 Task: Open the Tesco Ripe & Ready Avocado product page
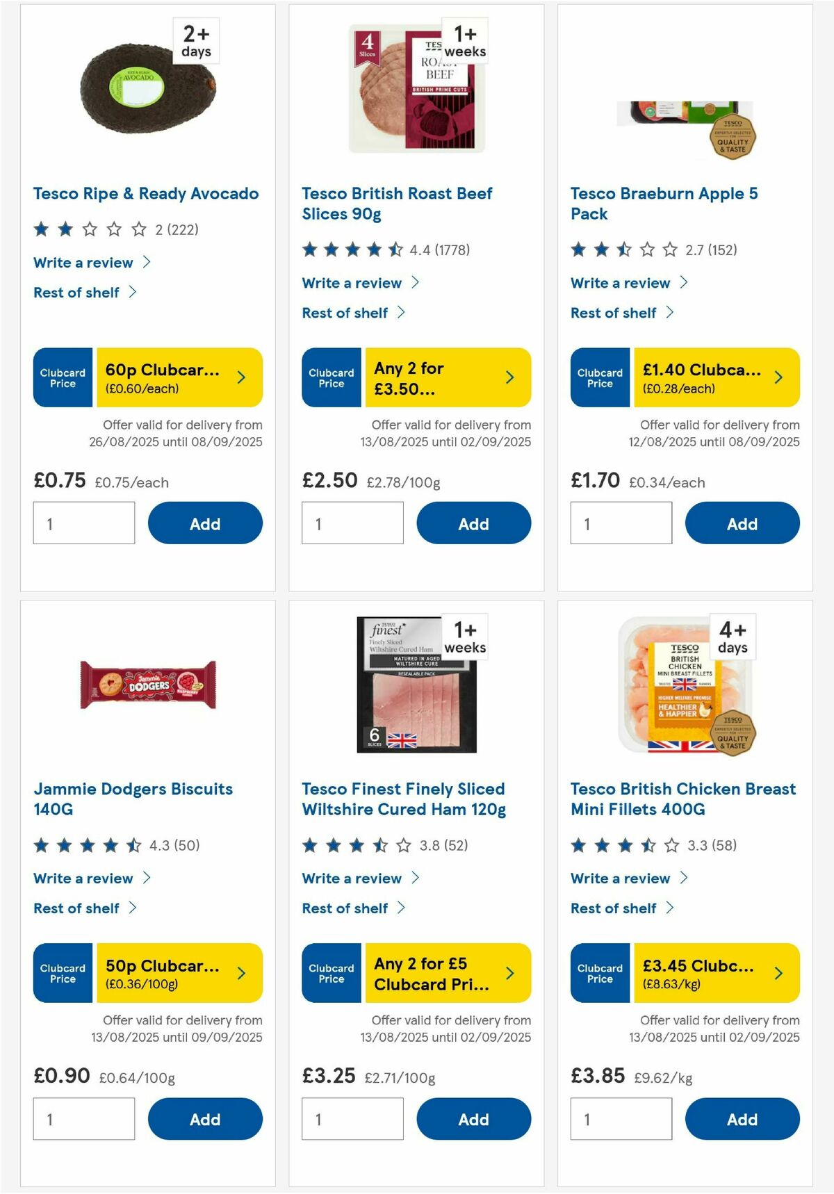(145, 193)
